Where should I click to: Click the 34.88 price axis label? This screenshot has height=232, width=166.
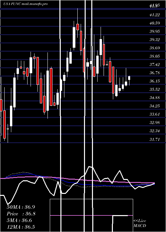pos(155,98)
